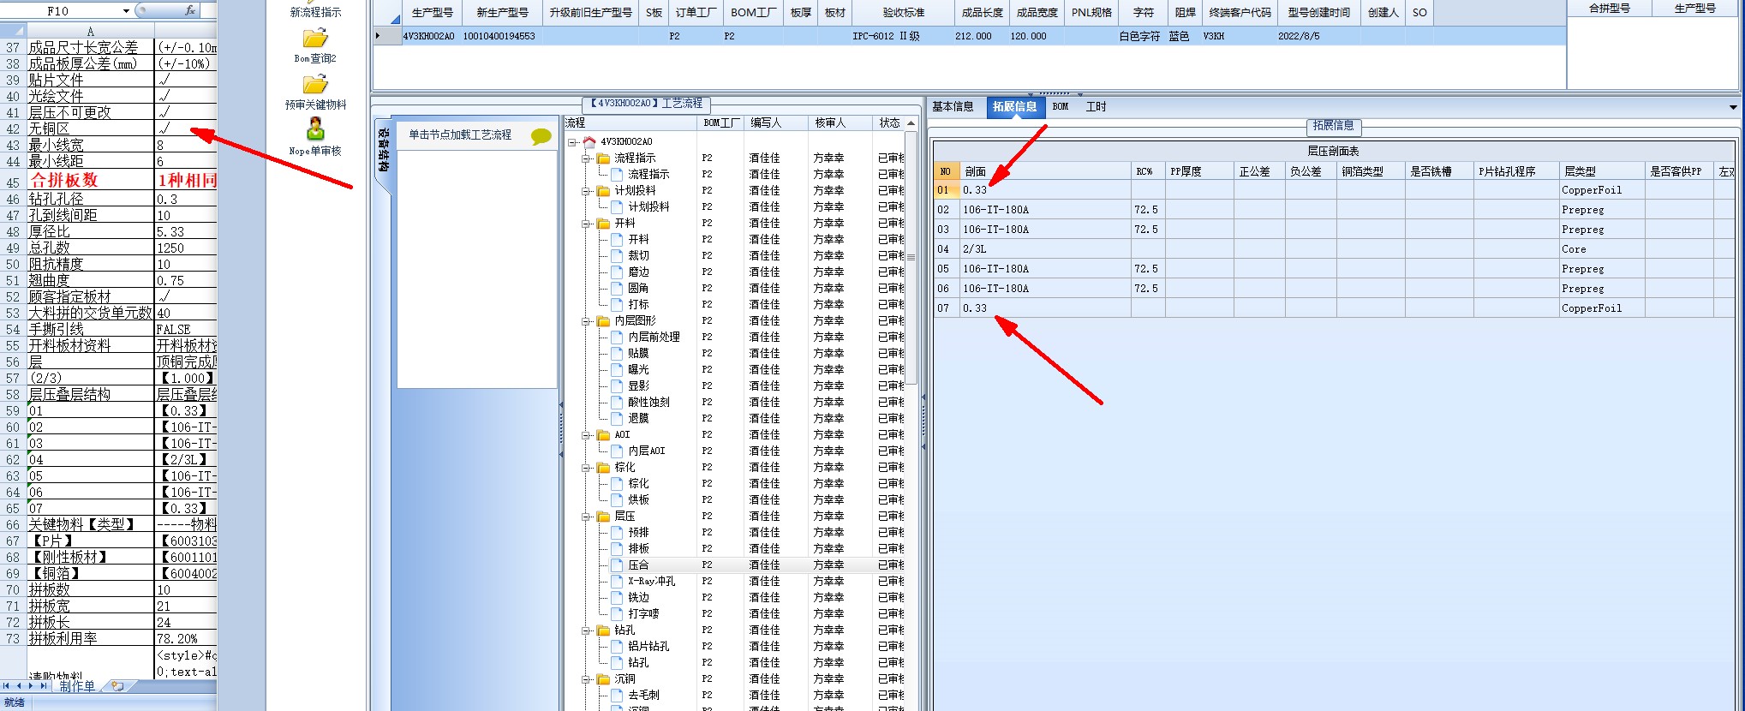Screen dimensions: 1745x711
Task: Open the BOM tab
Action: click(x=1061, y=107)
